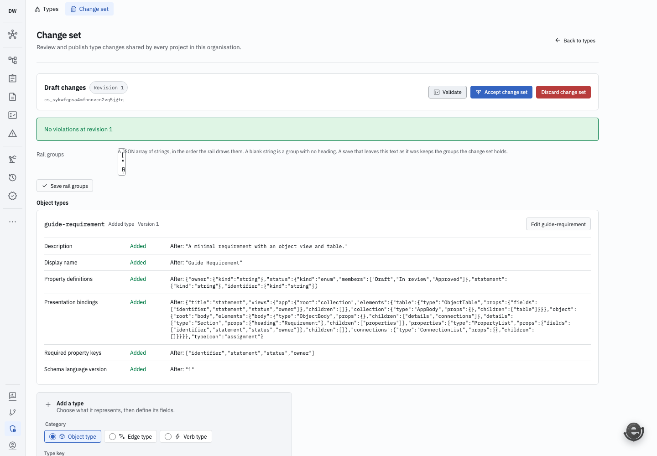
Task: Open the hierarchy tree icon in sidebar
Action: 12,60
